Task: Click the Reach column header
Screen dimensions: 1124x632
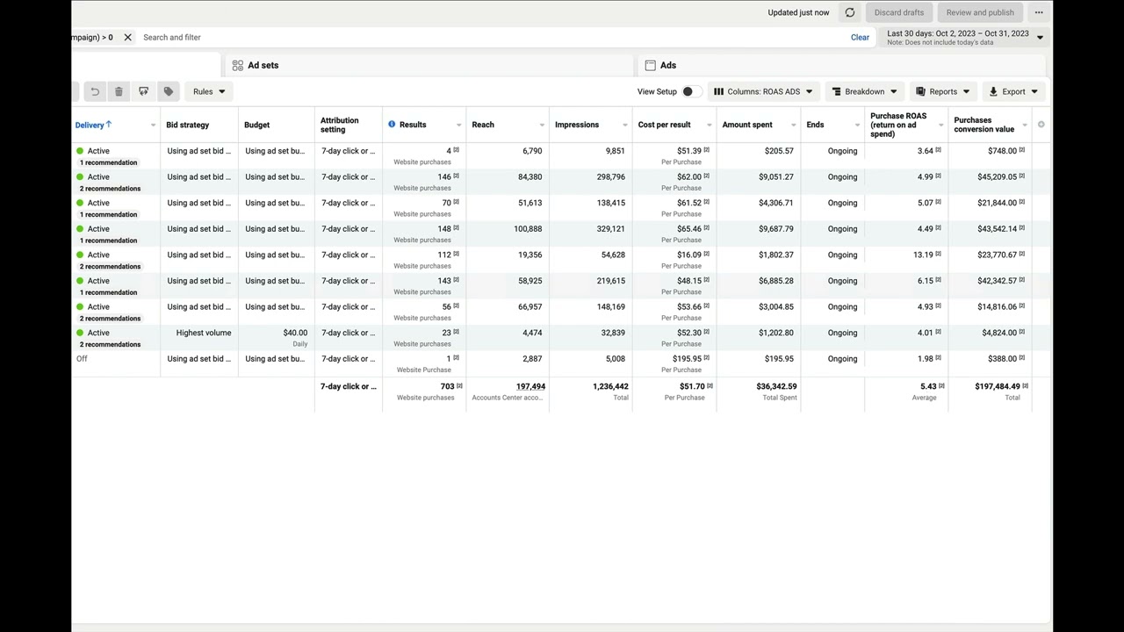Action: coord(483,125)
